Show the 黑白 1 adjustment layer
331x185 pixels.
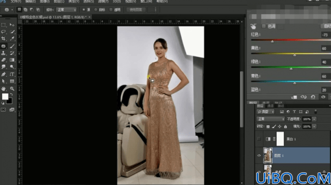pos(259,139)
